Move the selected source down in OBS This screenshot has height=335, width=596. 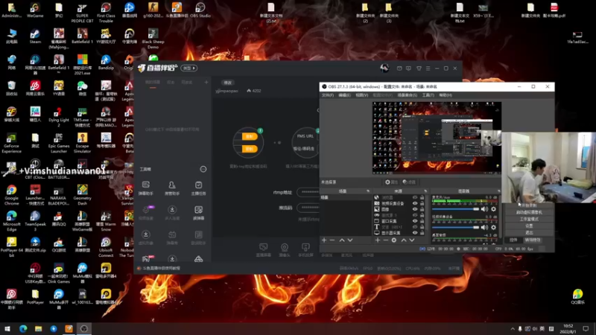tap(412, 240)
